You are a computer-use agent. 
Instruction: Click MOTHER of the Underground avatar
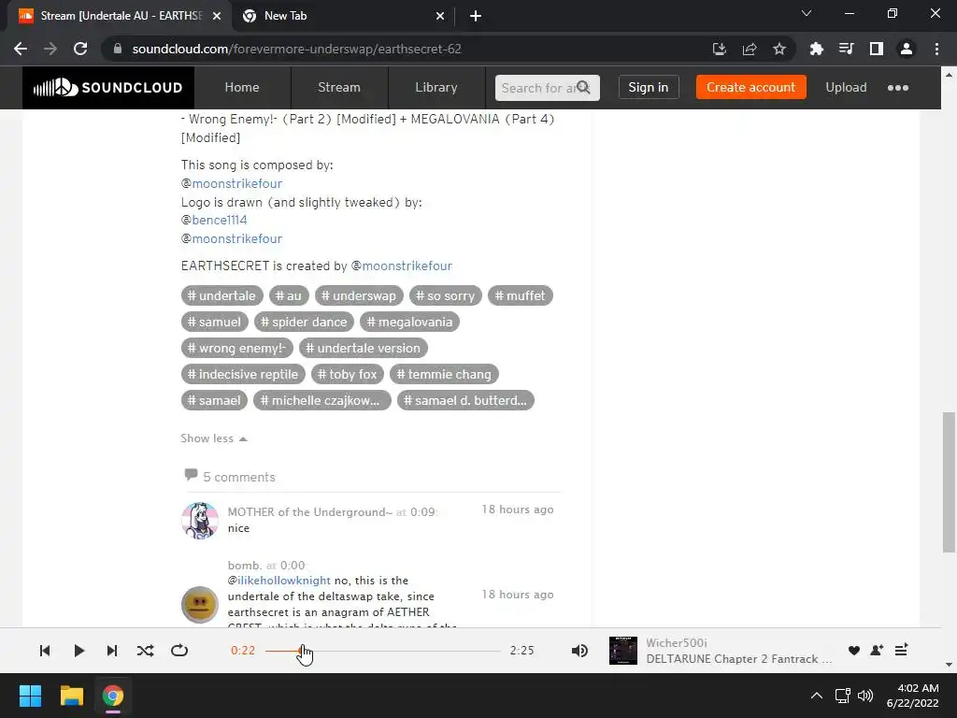coord(200,520)
